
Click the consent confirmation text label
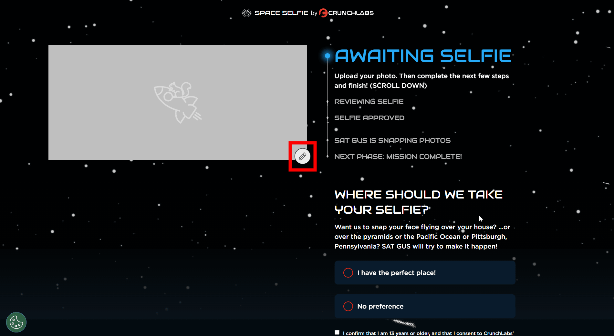tap(428, 333)
